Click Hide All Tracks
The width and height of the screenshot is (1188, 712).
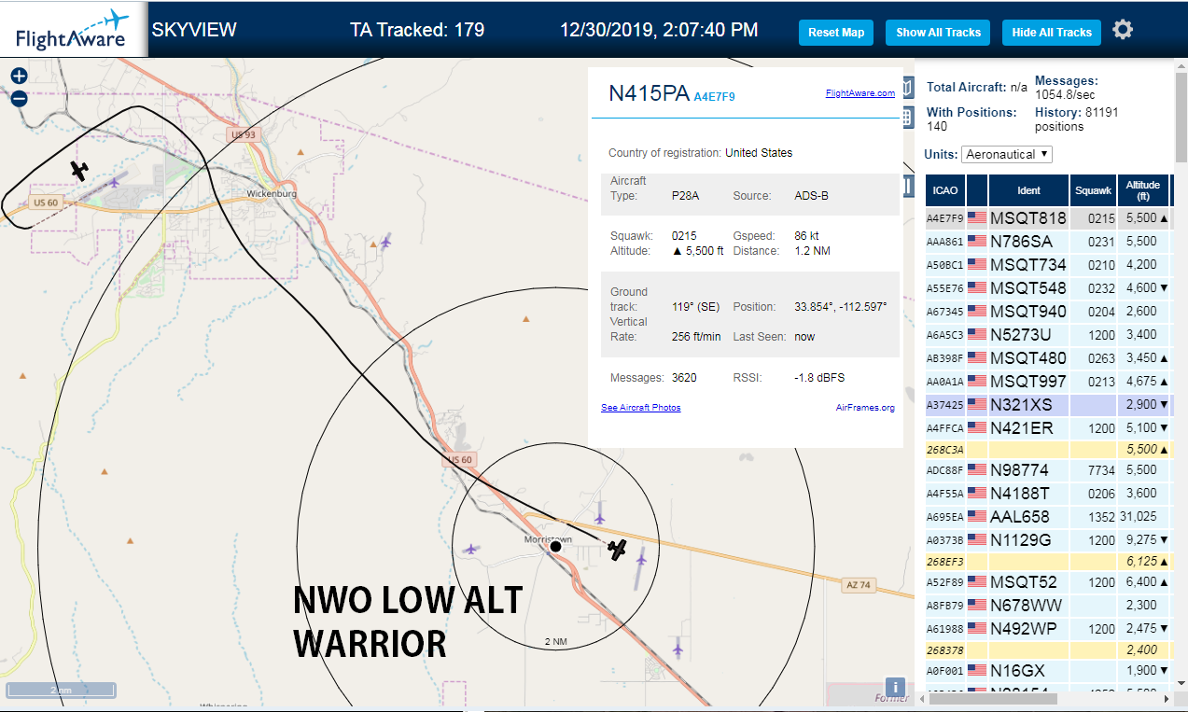[x=1052, y=33]
